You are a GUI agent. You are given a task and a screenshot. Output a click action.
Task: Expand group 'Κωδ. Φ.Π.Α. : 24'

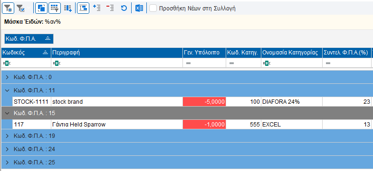pos(7,149)
